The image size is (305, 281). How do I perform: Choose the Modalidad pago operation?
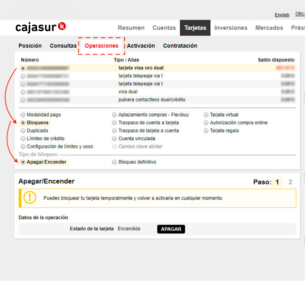[x=23, y=115]
